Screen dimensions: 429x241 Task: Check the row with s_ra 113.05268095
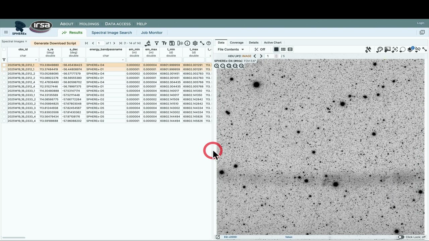4,74
